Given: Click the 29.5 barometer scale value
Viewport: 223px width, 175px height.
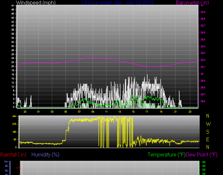Looking at the screenshot, I should tap(202, 39).
